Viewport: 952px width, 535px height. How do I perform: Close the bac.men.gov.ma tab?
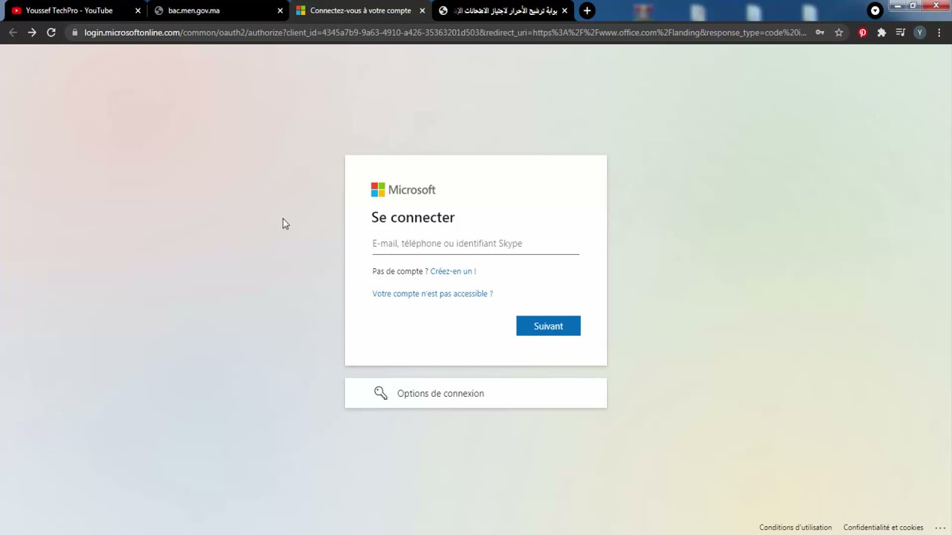coord(280,10)
